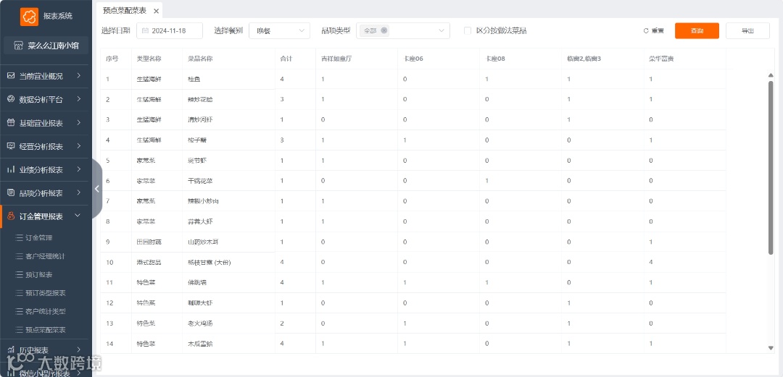Screen dimensions: 783x377
Task: Open the 订金管理 report in sidebar
Action: point(39,238)
